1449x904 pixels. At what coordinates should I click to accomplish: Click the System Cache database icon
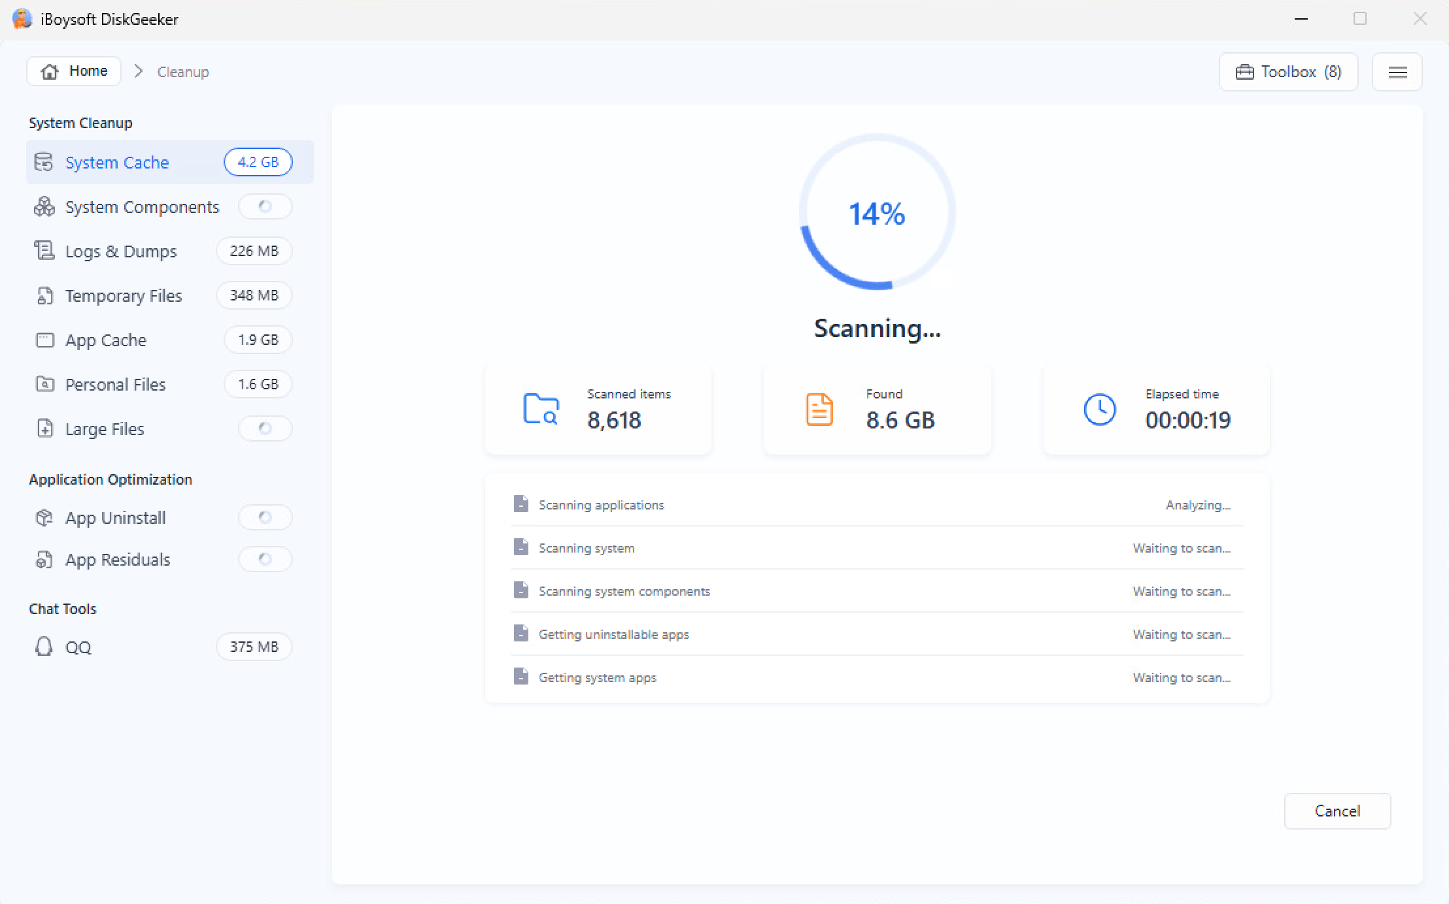pos(44,162)
